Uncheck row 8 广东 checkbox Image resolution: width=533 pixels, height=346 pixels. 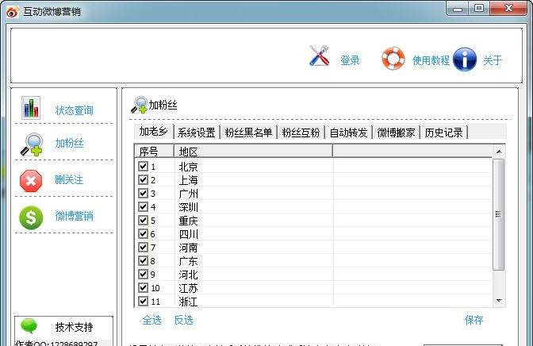tap(143, 261)
